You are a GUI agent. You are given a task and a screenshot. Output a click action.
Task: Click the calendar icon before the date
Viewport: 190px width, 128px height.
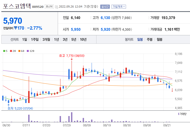click(56, 7)
